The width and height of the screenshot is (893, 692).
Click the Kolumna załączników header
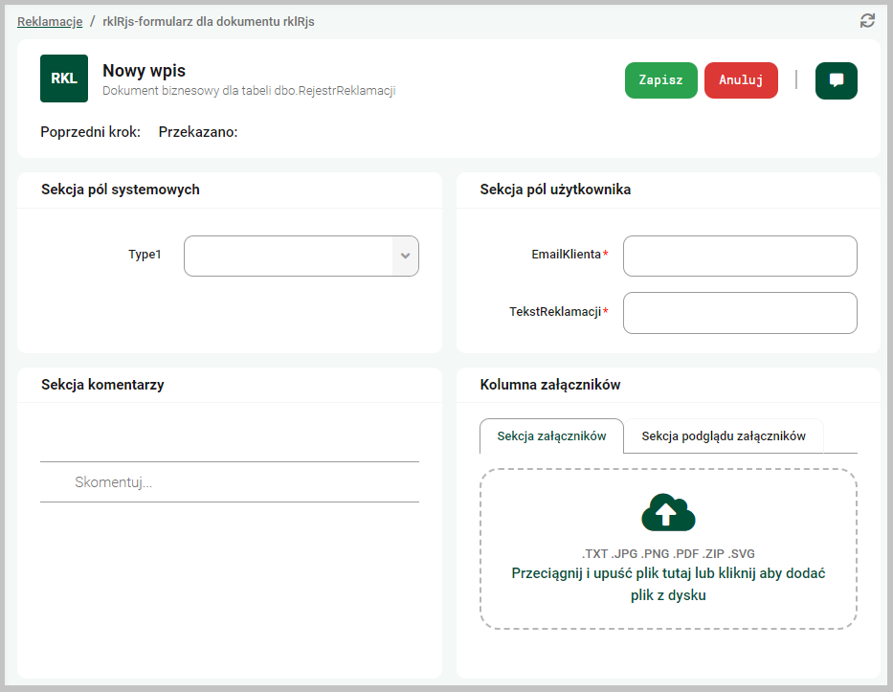pos(550,385)
